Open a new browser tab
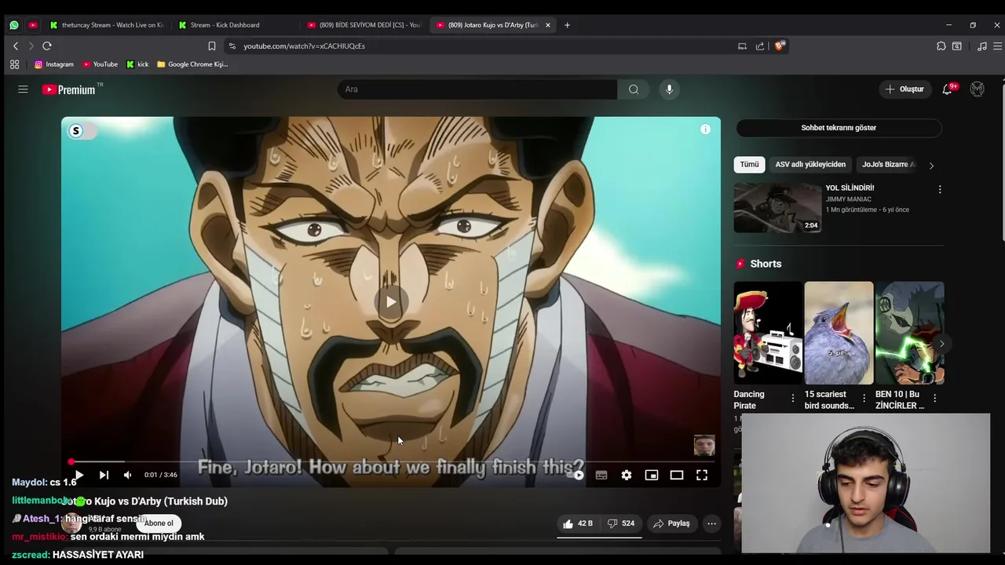Image resolution: width=1005 pixels, height=565 pixels. 567,25
